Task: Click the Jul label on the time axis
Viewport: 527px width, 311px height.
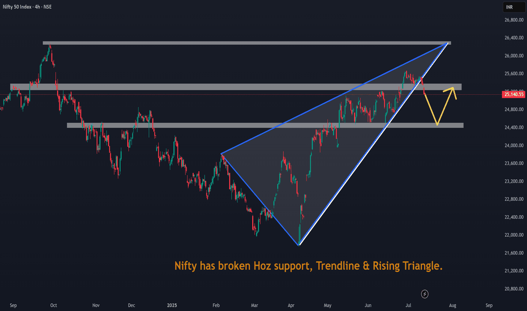Action: coord(408,305)
